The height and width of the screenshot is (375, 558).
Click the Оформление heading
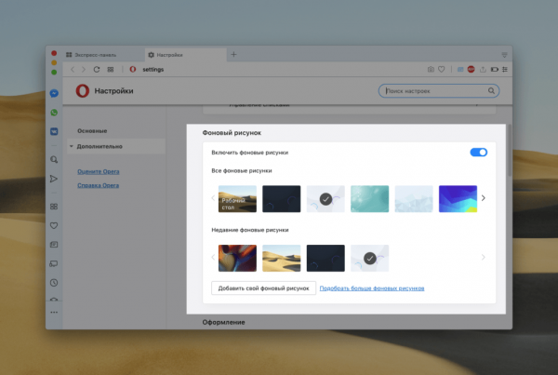click(x=223, y=322)
